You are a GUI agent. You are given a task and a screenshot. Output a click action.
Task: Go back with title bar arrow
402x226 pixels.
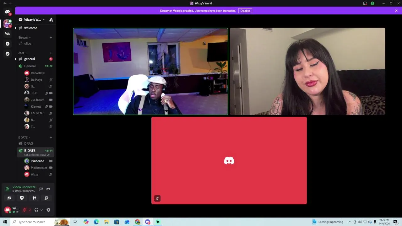tap(5, 3)
